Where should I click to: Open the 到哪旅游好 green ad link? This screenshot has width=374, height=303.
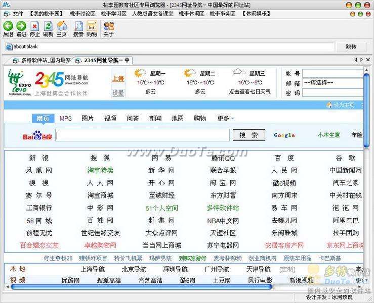coord(192,258)
